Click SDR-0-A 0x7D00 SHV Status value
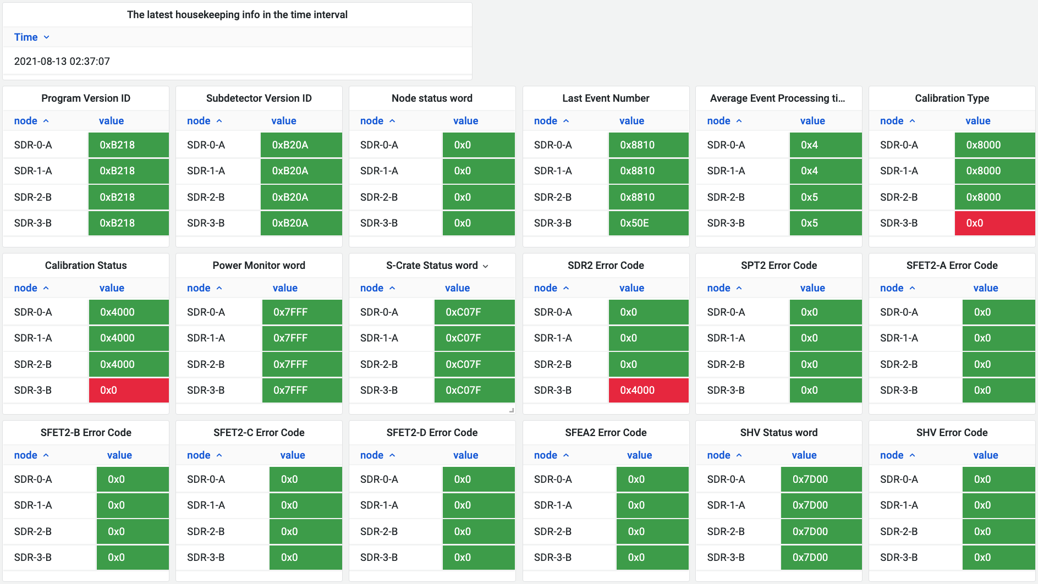The width and height of the screenshot is (1038, 584). (x=821, y=480)
